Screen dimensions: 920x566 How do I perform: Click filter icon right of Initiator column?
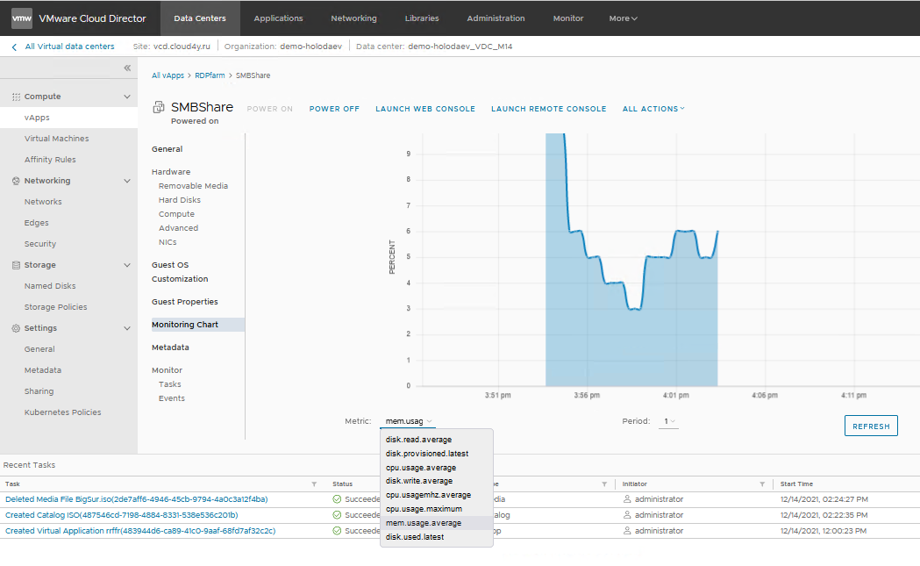click(x=762, y=484)
